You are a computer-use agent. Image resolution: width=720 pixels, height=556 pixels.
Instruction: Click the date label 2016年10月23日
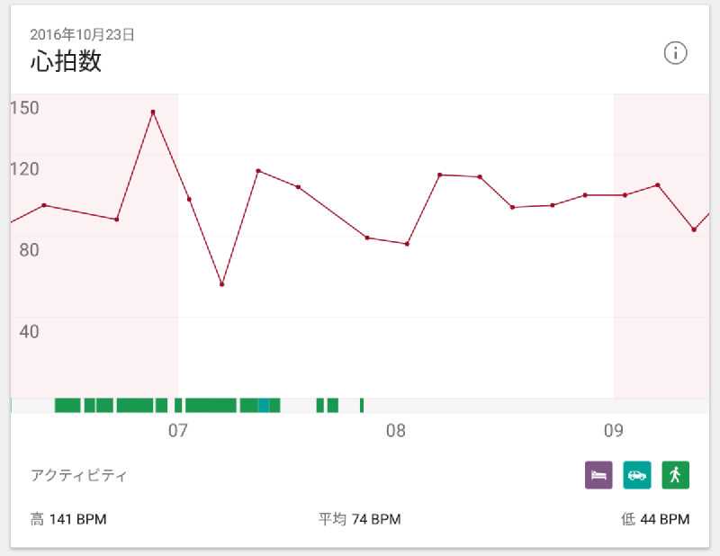82,35
